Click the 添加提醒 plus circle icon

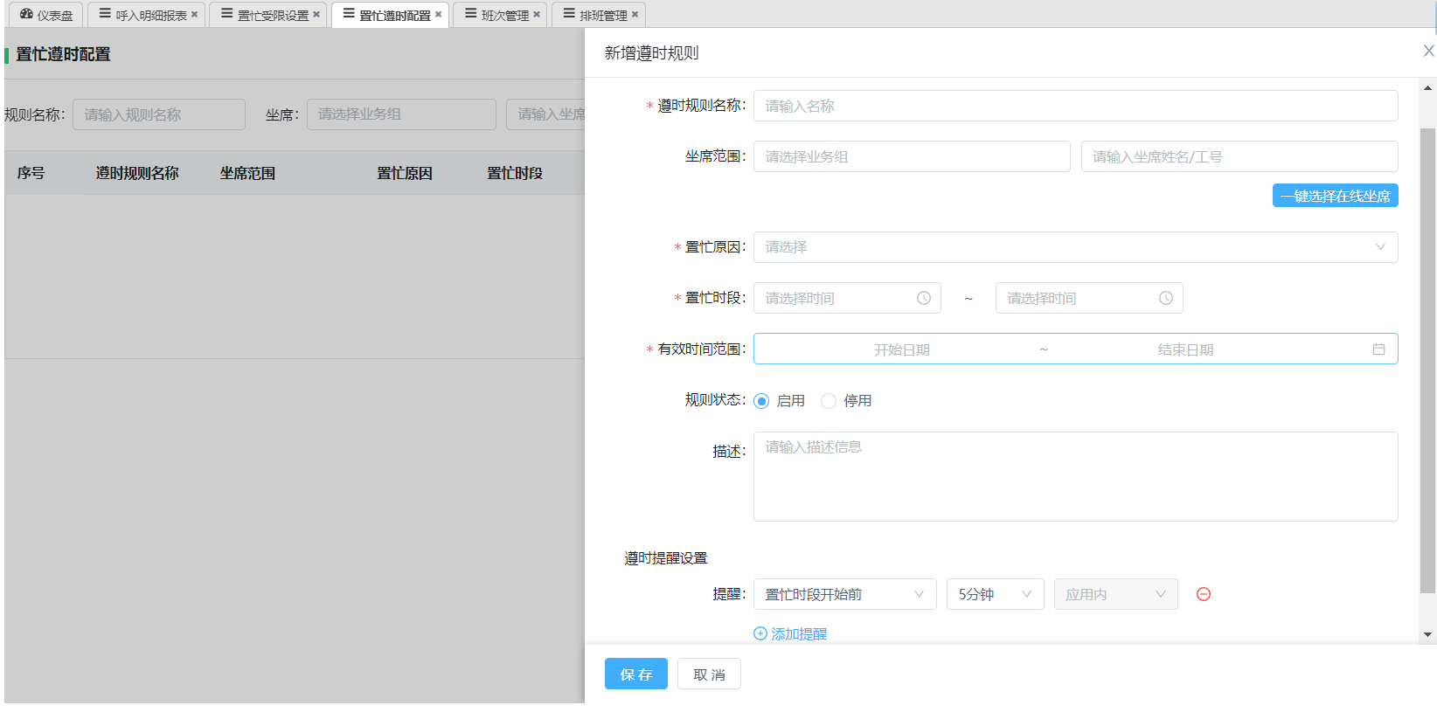point(760,633)
